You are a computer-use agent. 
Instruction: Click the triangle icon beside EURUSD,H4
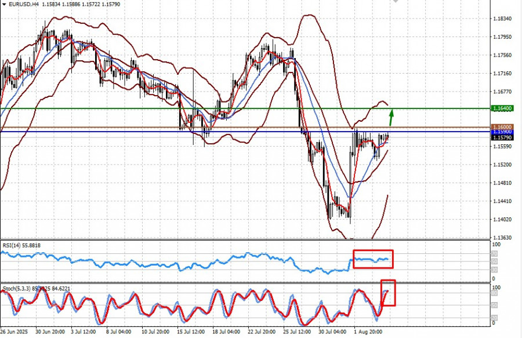click(4, 4)
